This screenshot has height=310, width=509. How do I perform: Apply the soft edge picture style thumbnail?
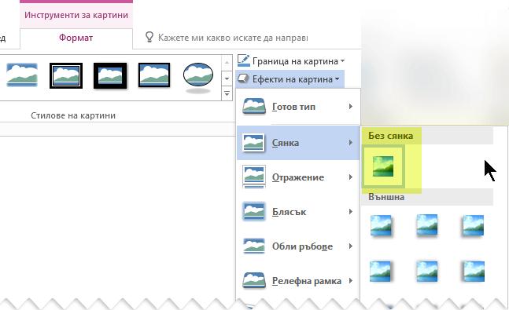click(22, 75)
